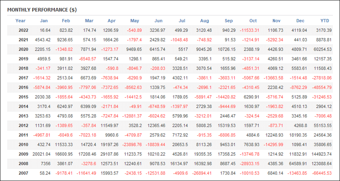Select the 2022 row label
Screen dimensions: 340x181
coord(23,30)
